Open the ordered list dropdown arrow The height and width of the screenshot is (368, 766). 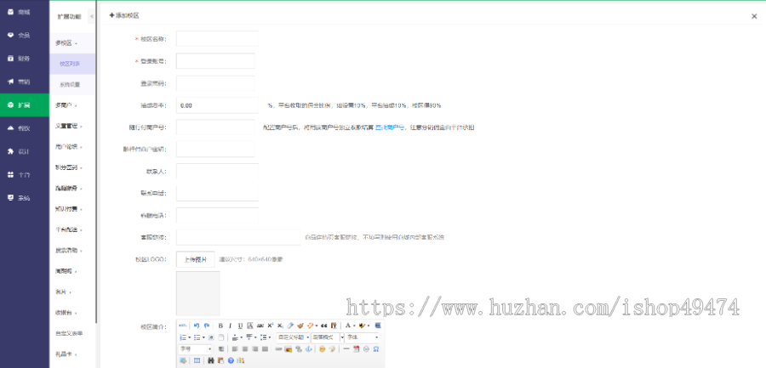[x=189, y=337]
